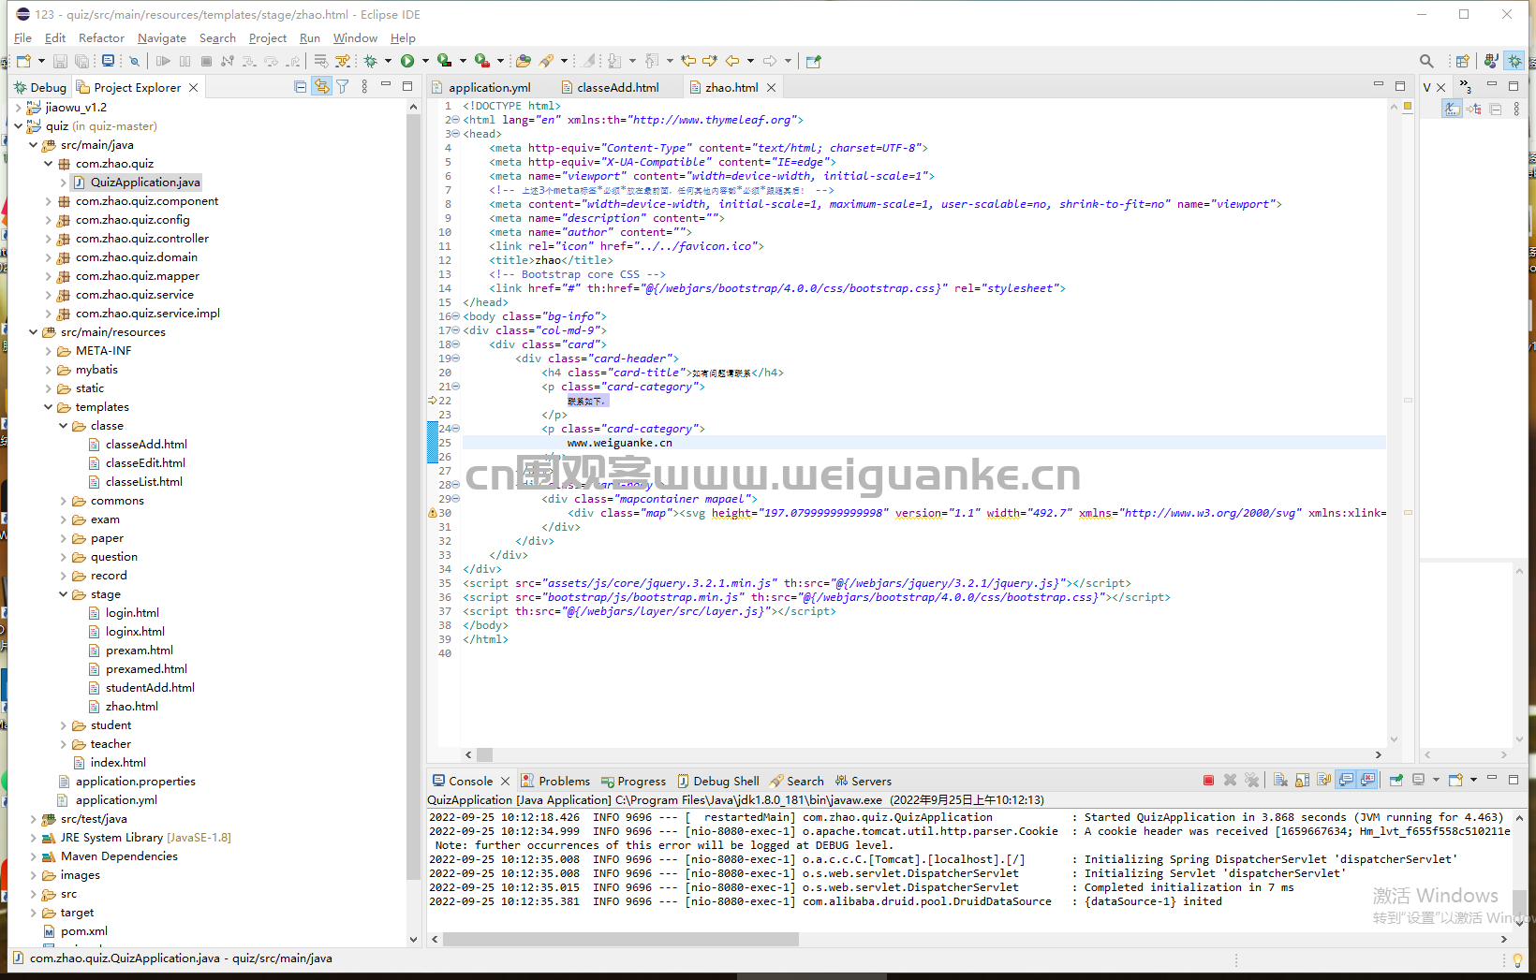Image resolution: width=1536 pixels, height=980 pixels.
Task: Click the flashlight Search toolbar icon
Action: tap(547, 61)
